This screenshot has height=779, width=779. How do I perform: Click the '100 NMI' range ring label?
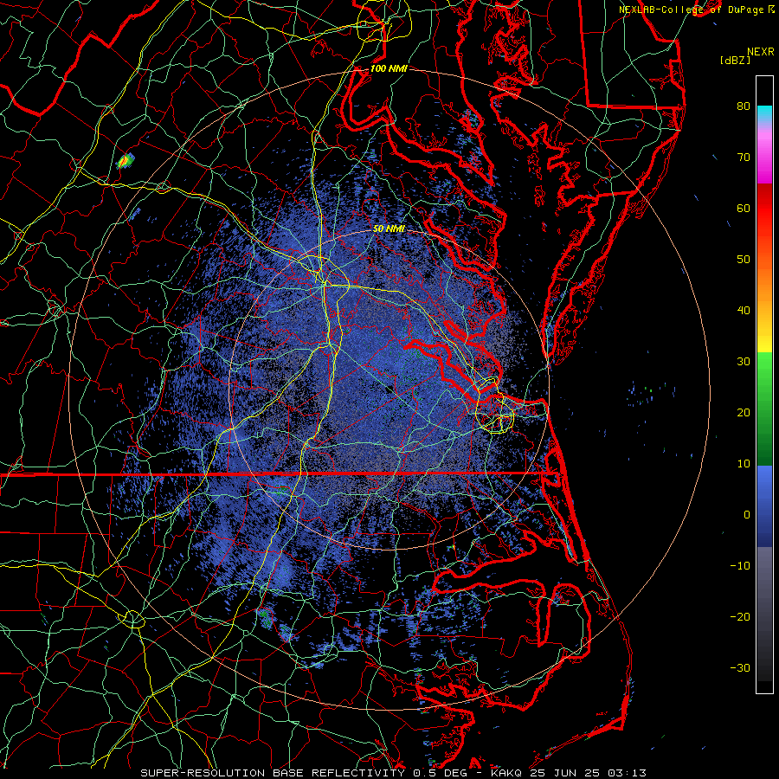[x=389, y=68]
